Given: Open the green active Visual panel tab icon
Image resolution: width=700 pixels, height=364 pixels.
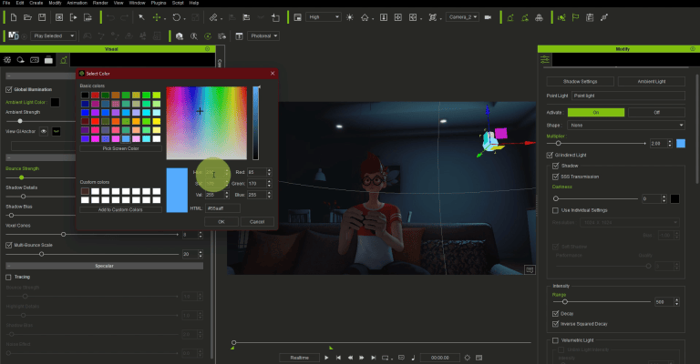Looking at the screenshot, I should (x=64, y=59).
